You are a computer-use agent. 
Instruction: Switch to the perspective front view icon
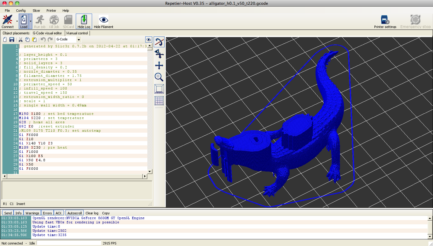pos(159,89)
